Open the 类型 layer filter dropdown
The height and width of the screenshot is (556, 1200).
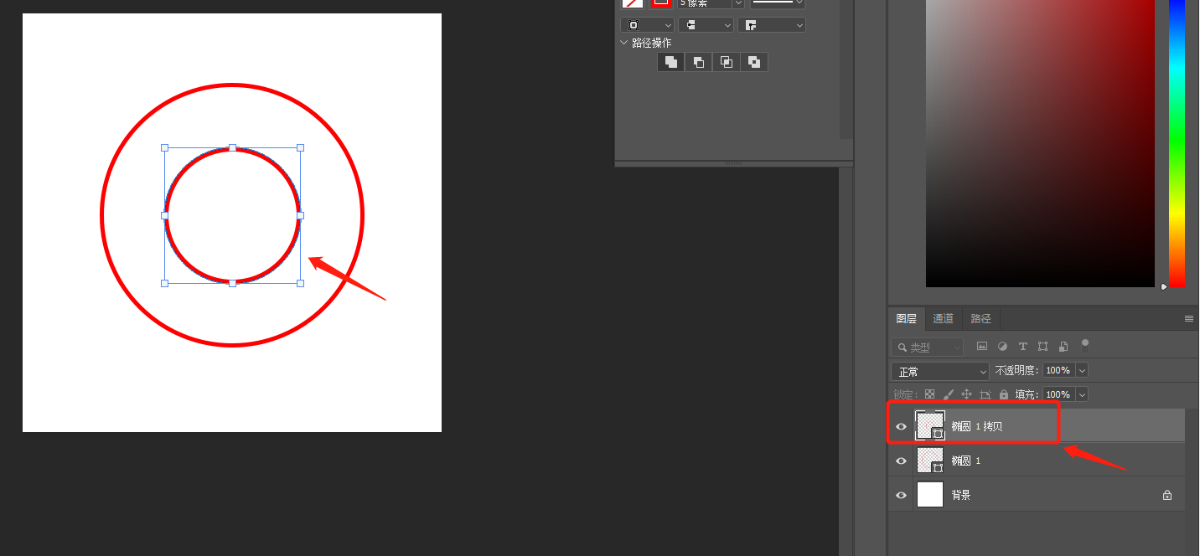pos(927,347)
